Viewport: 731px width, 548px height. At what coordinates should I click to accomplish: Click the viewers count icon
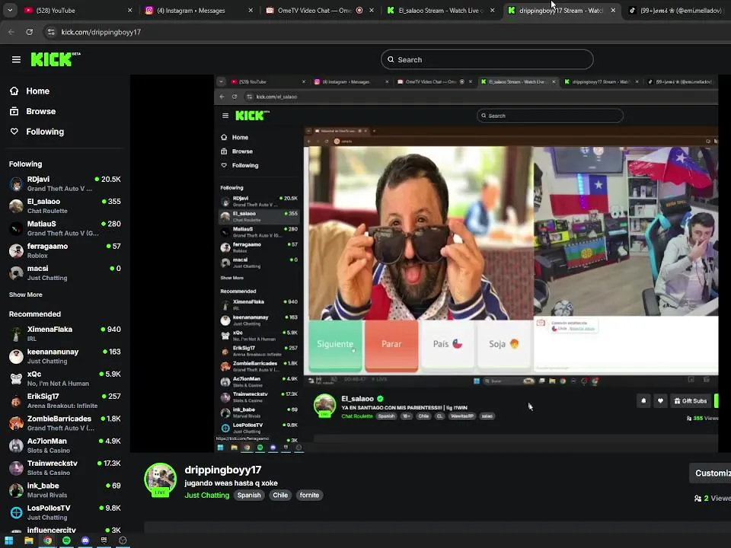698,499
